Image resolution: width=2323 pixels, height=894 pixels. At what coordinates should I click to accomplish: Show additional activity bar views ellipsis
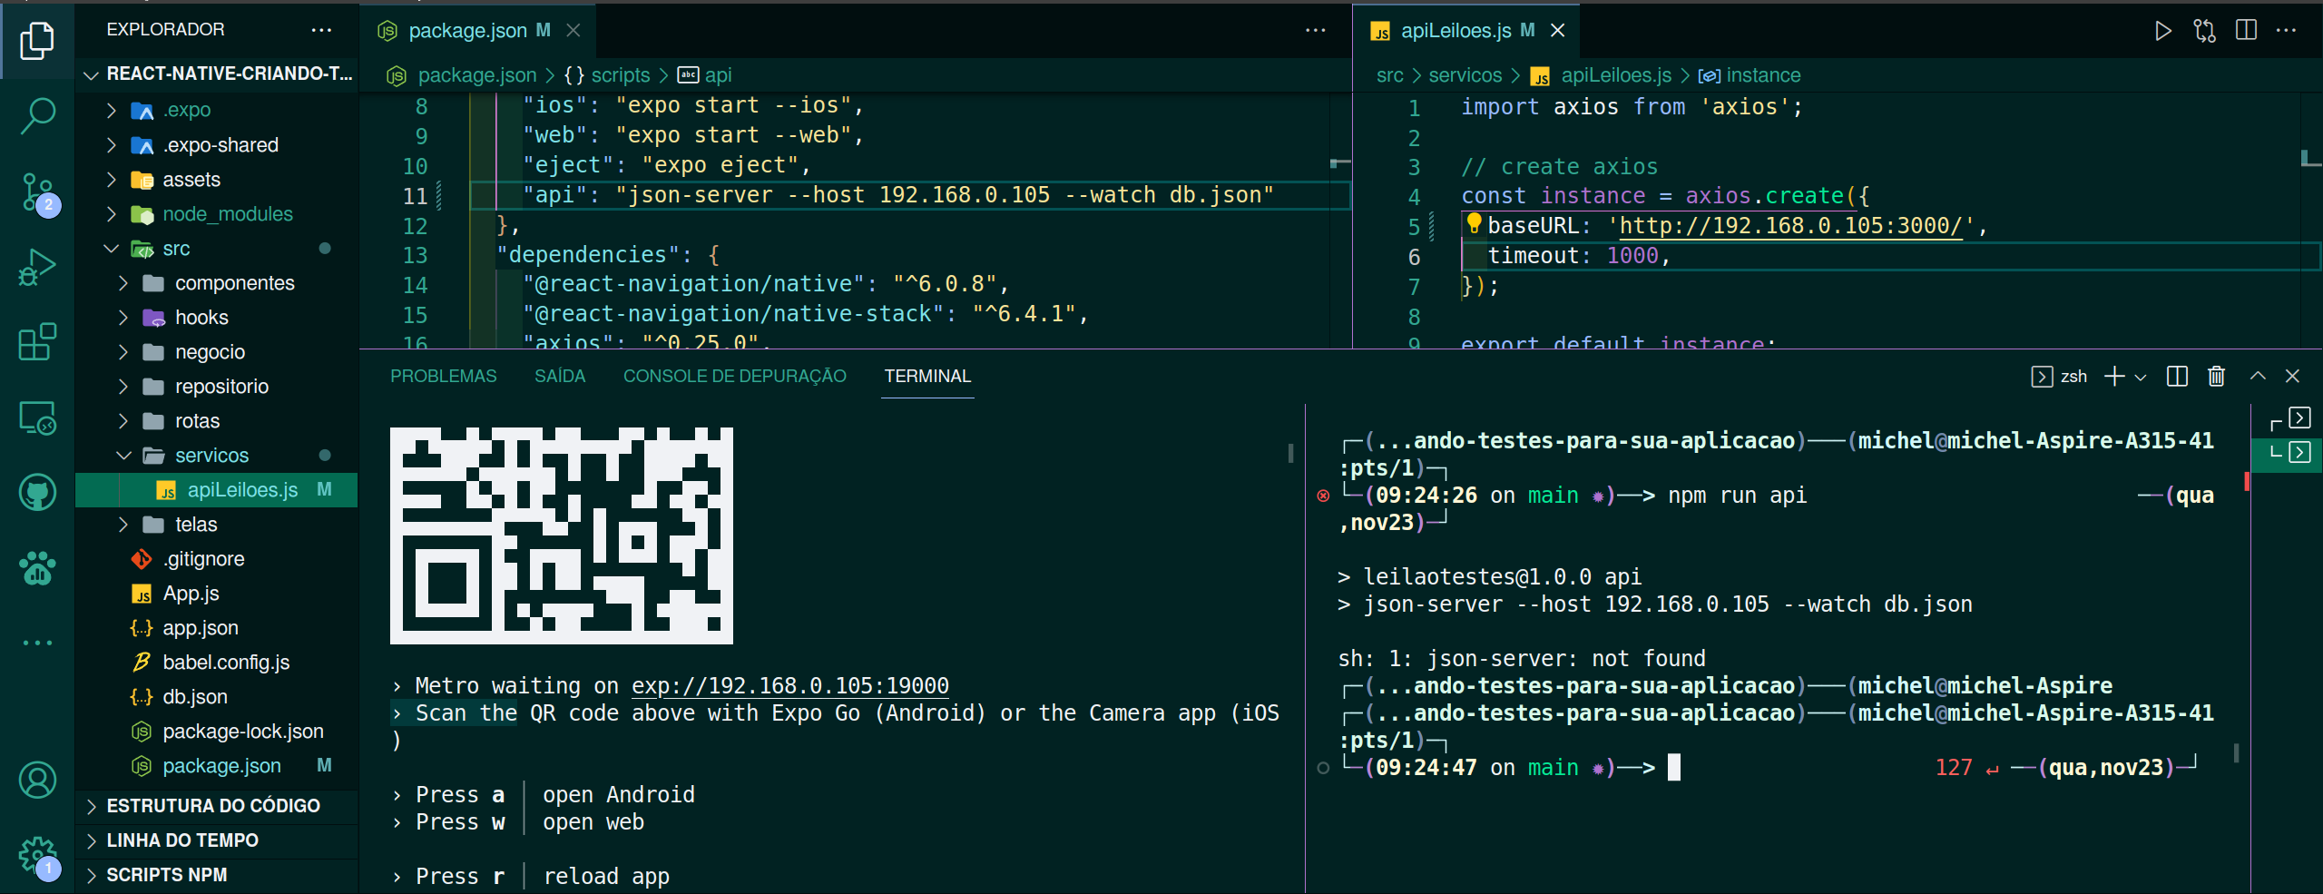[37, 643]
